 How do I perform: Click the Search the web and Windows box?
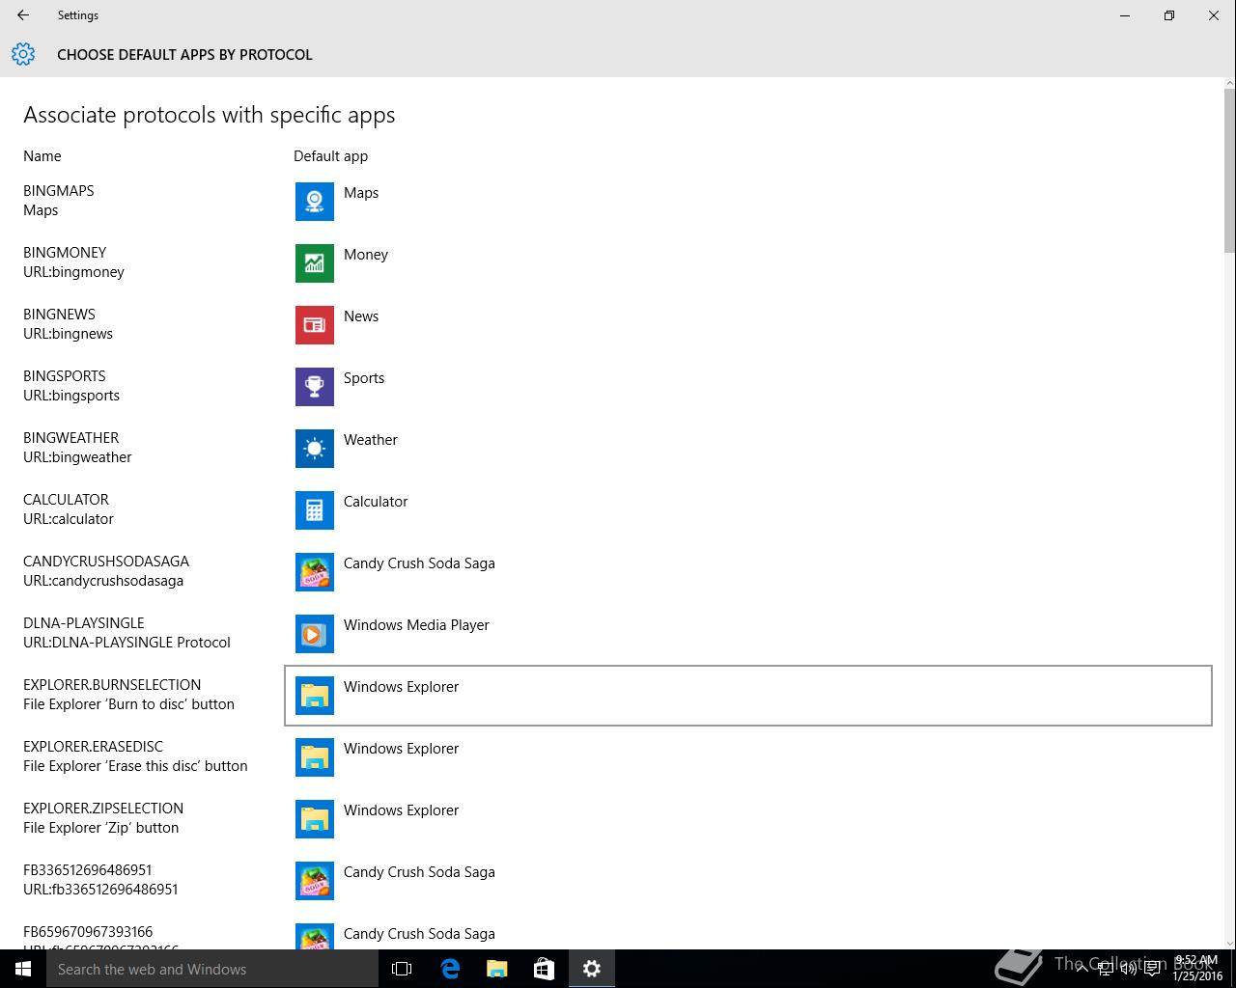(212, 969)
